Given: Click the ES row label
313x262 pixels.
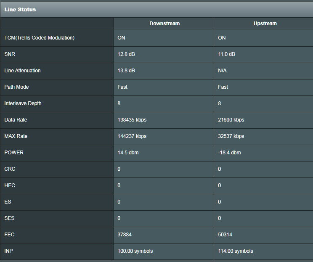Looking at the screenshot, I should click(8, 202).
